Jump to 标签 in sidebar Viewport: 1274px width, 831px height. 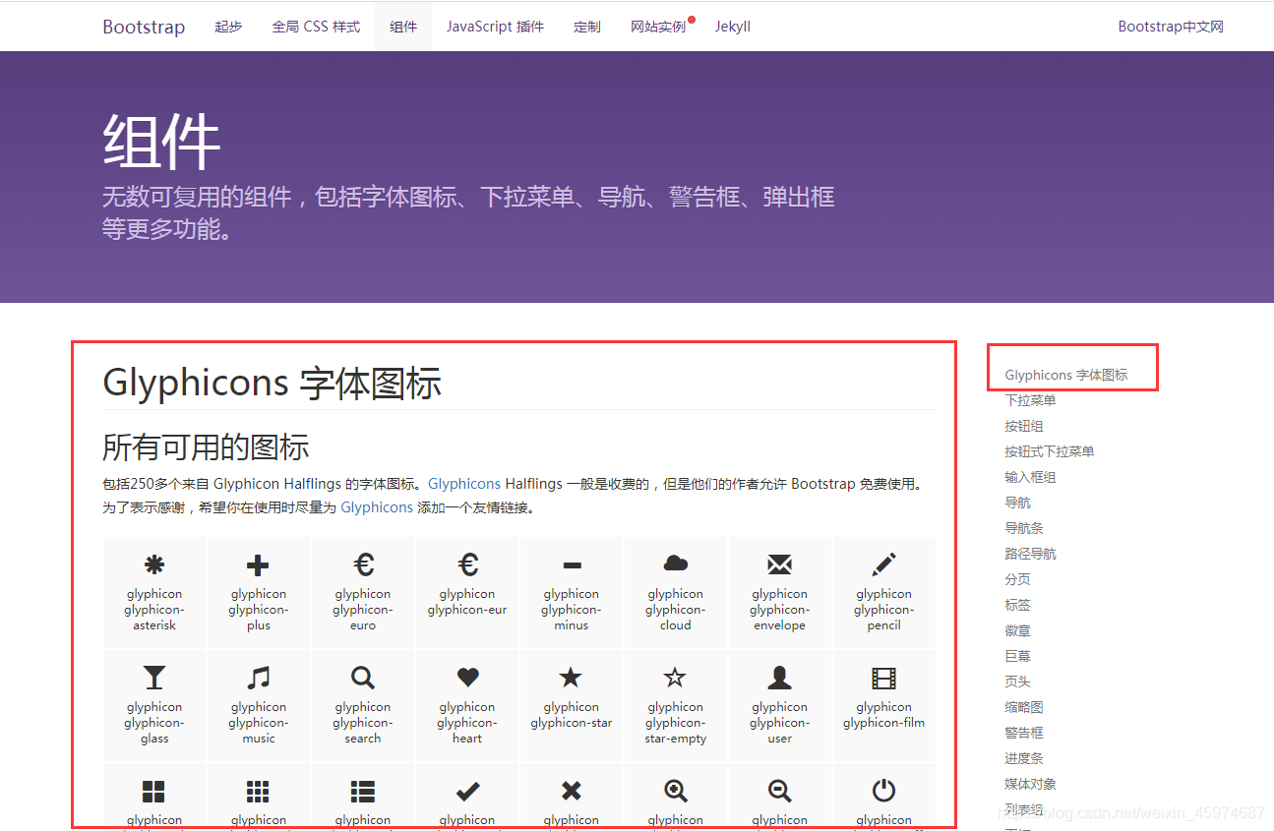click(1018, 605)
